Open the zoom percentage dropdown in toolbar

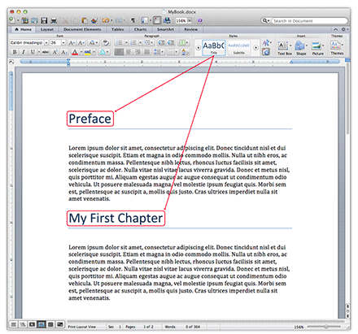point(190,20)
